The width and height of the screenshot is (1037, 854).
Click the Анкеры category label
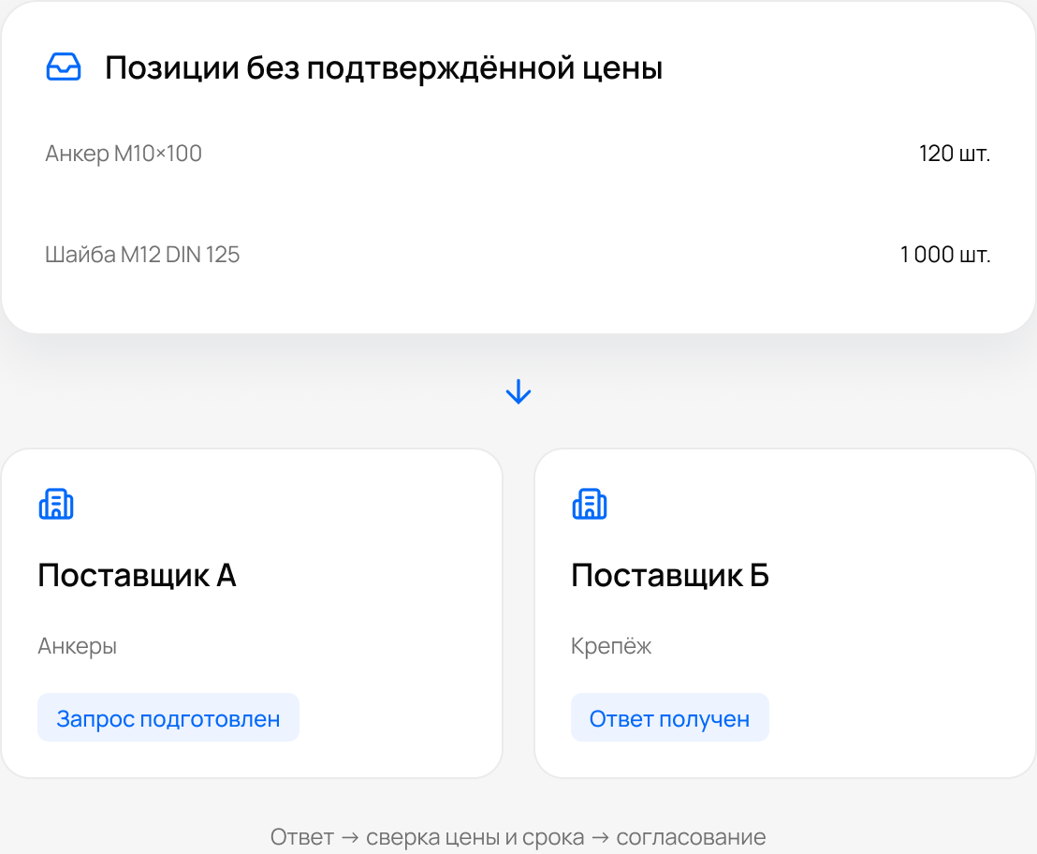coord(78,645)
